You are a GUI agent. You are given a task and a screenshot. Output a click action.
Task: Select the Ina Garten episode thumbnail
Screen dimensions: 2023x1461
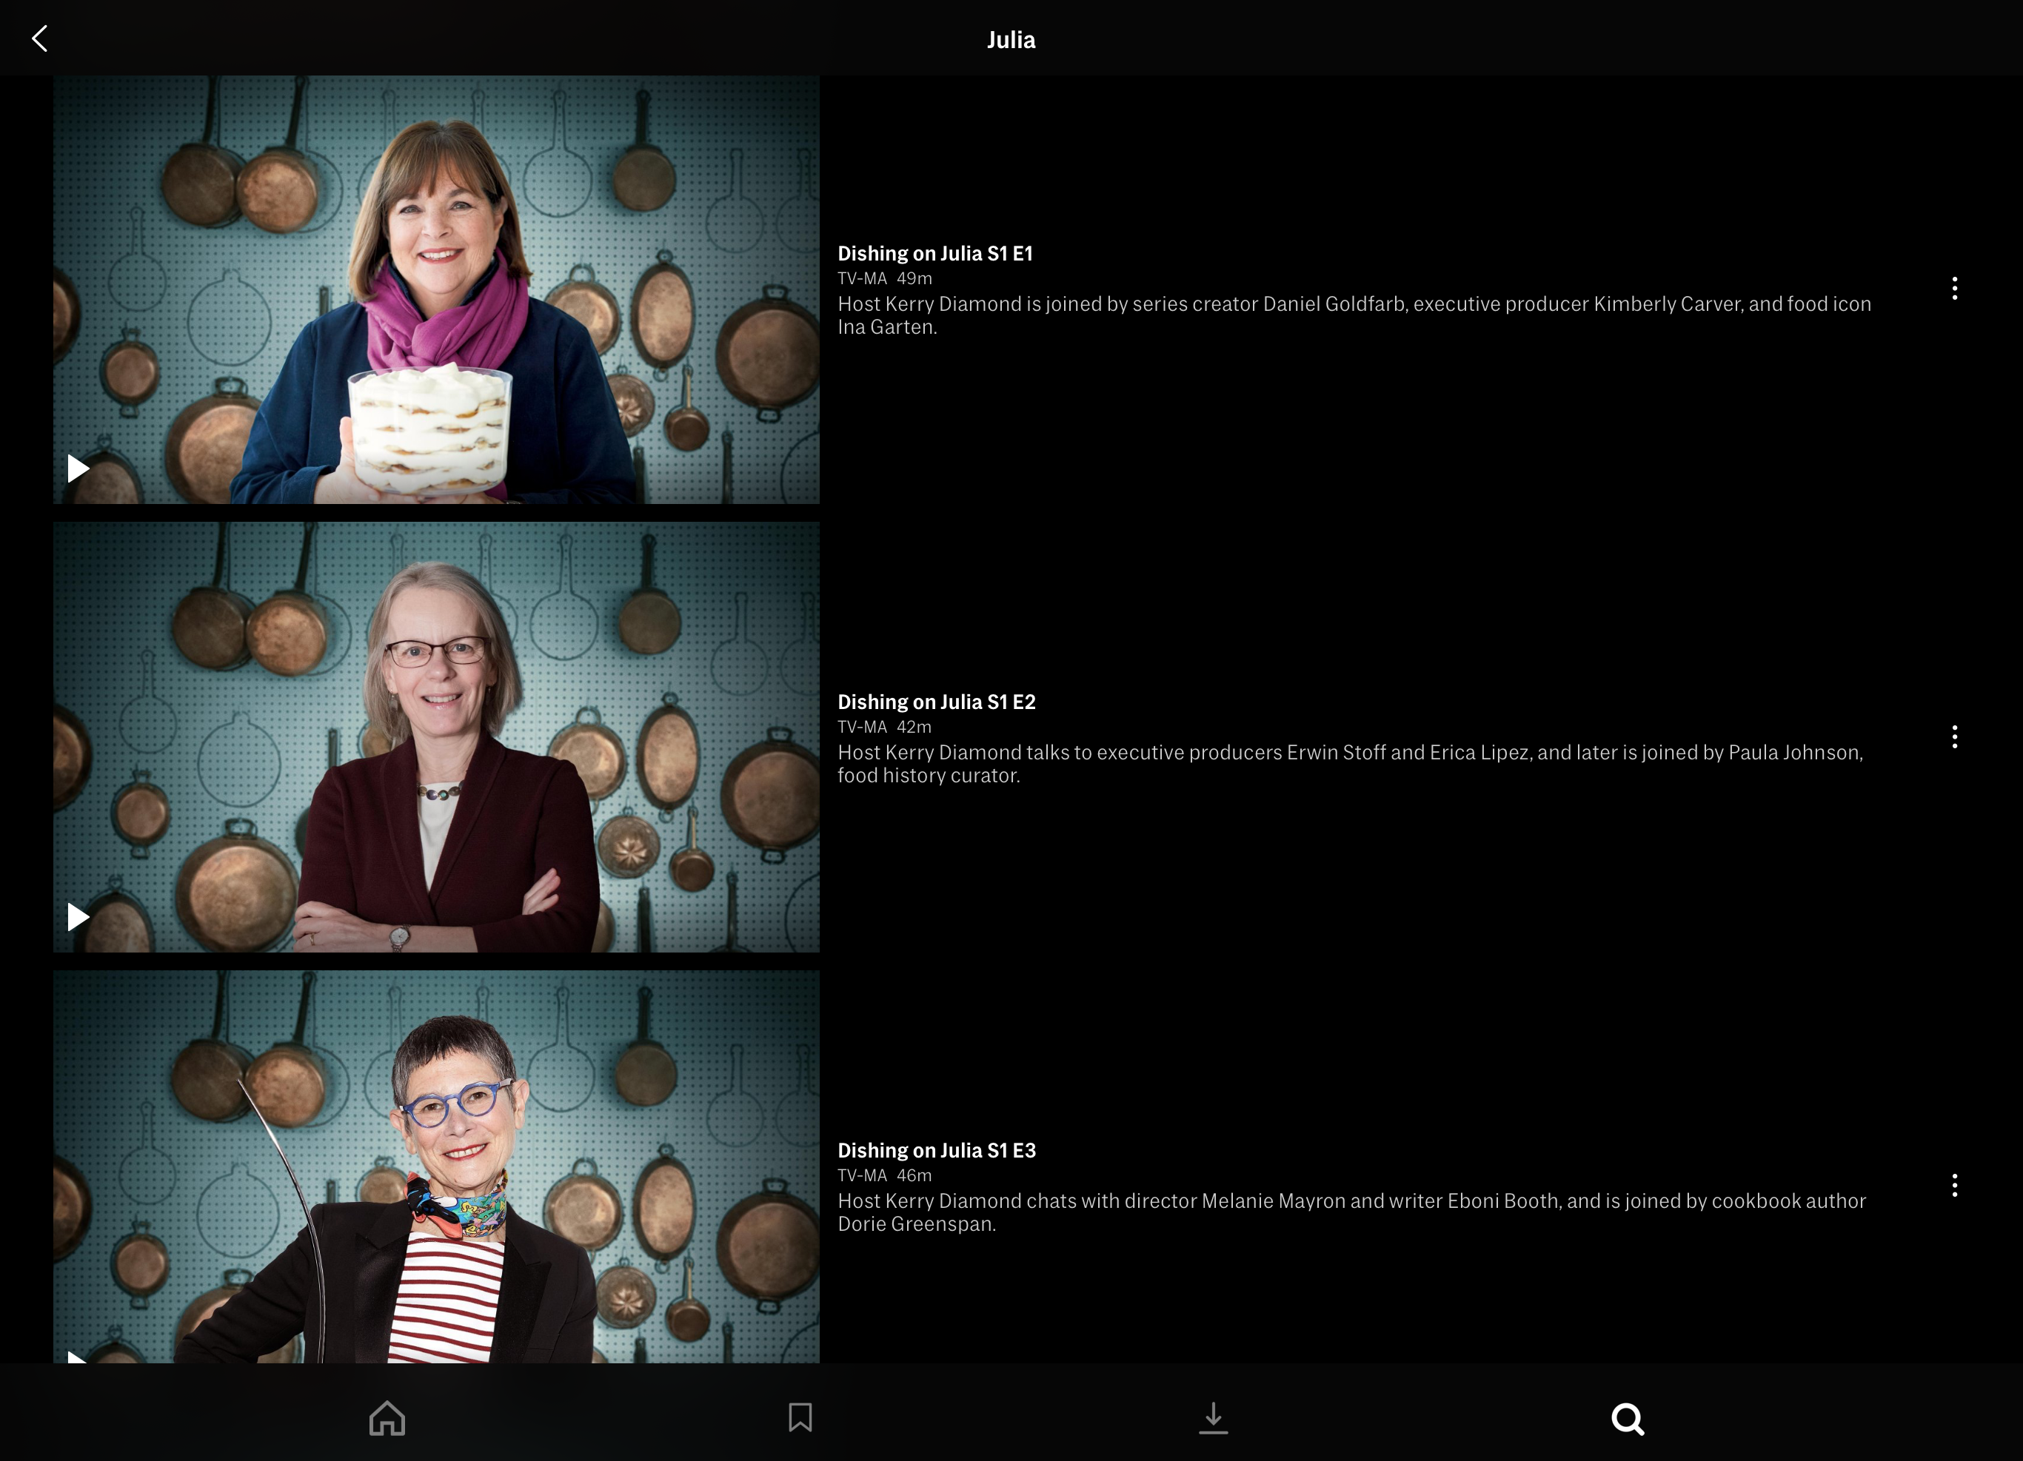pos(436,289)
